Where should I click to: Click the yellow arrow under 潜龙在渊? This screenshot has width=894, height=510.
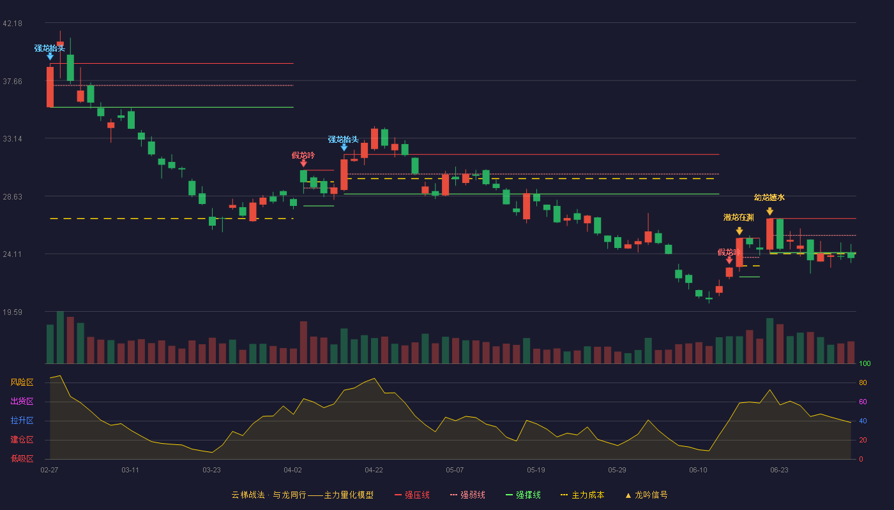(739, 231)
